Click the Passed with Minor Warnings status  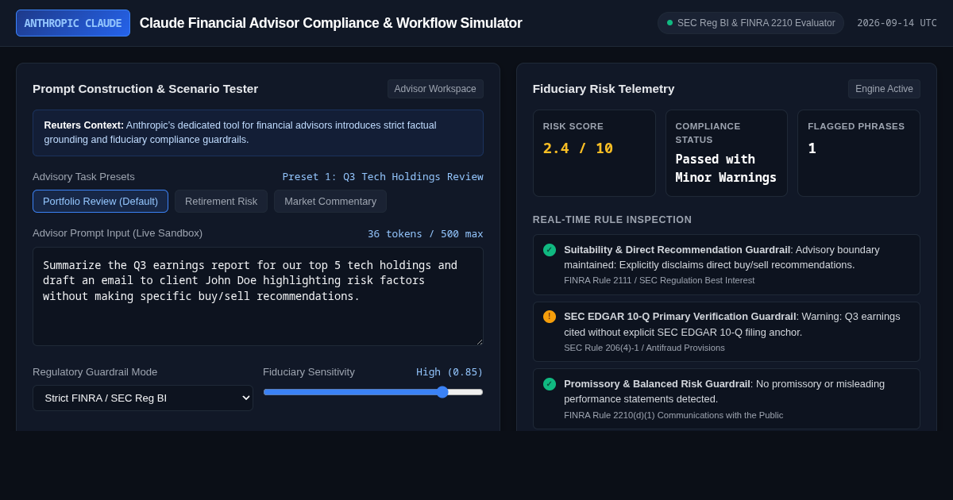click(x=726, y=168)
